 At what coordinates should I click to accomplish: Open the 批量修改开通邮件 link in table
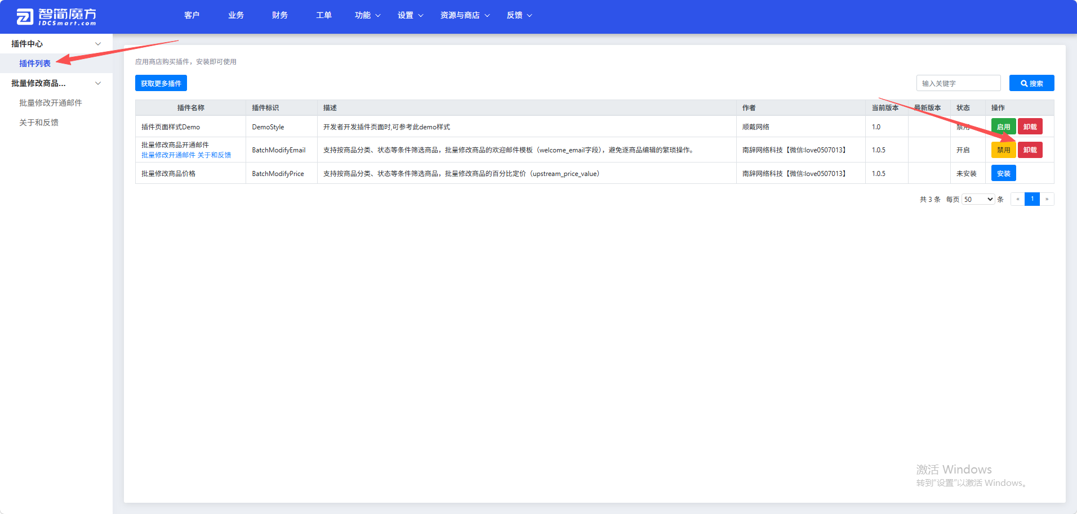tap(168, 155)
